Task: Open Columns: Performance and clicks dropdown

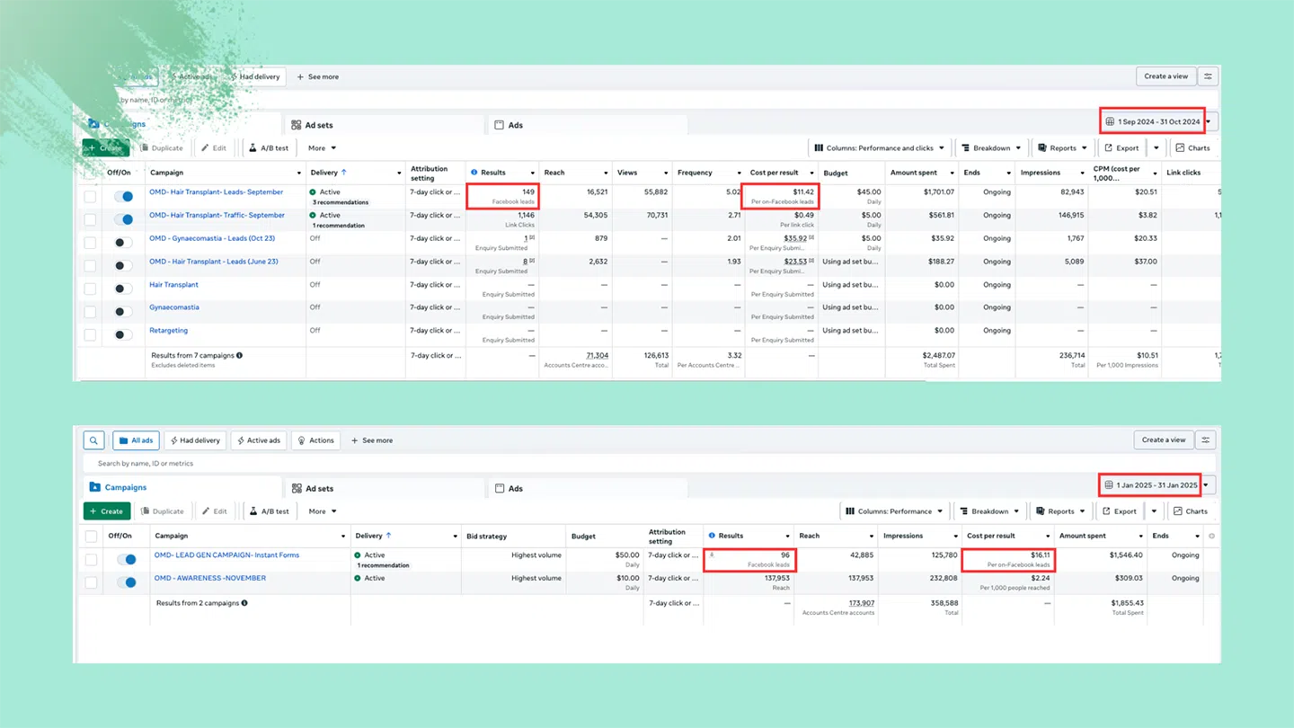Action: click(x=880, y=148)
